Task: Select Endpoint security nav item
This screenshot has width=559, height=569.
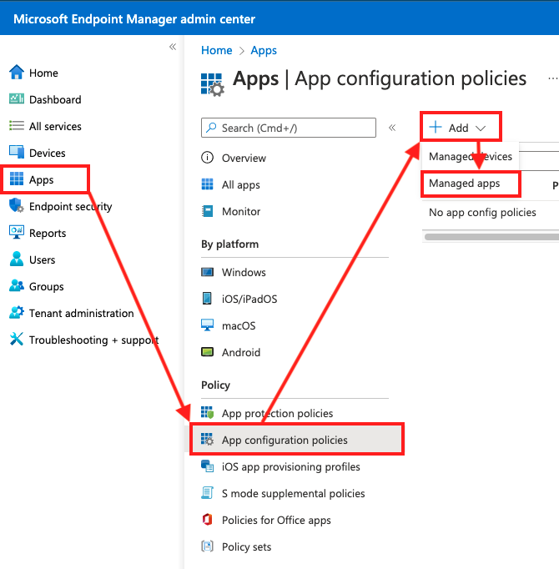Action: coord(70,207)
